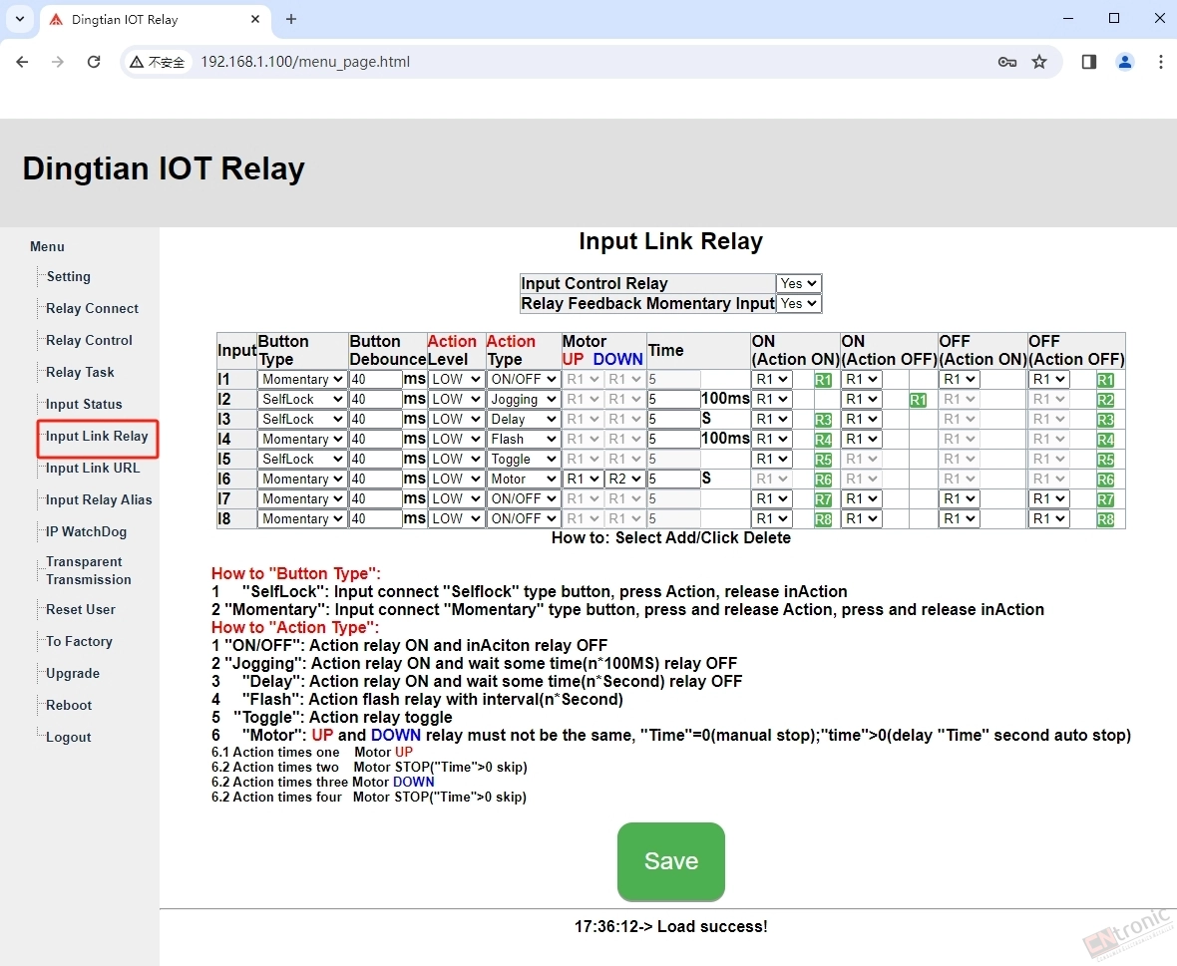Viewport: 1177px width, 966px height.
Task: Delete green R4 tag in I4 OFF (Action OFF)
Action: pos(1105,440)
